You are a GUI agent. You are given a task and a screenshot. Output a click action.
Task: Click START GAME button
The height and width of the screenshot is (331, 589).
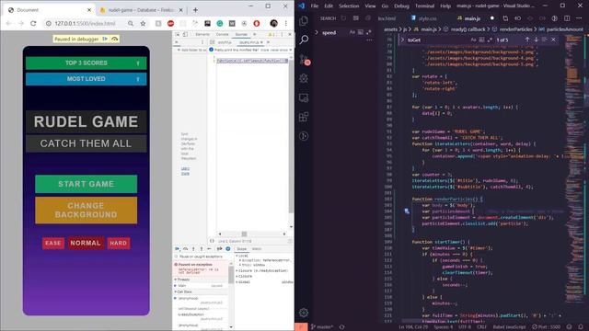pyautogui.click(x=86, y=184)
